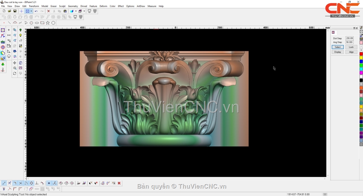Screen dimensions: 363x196
Task: Select the star shape drawing tool
Action: pos(48,23)
